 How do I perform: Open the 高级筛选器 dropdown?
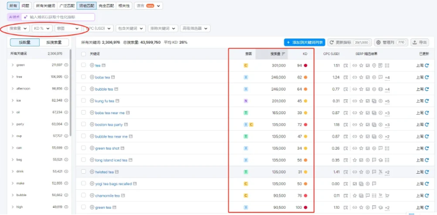click(195, 28)
